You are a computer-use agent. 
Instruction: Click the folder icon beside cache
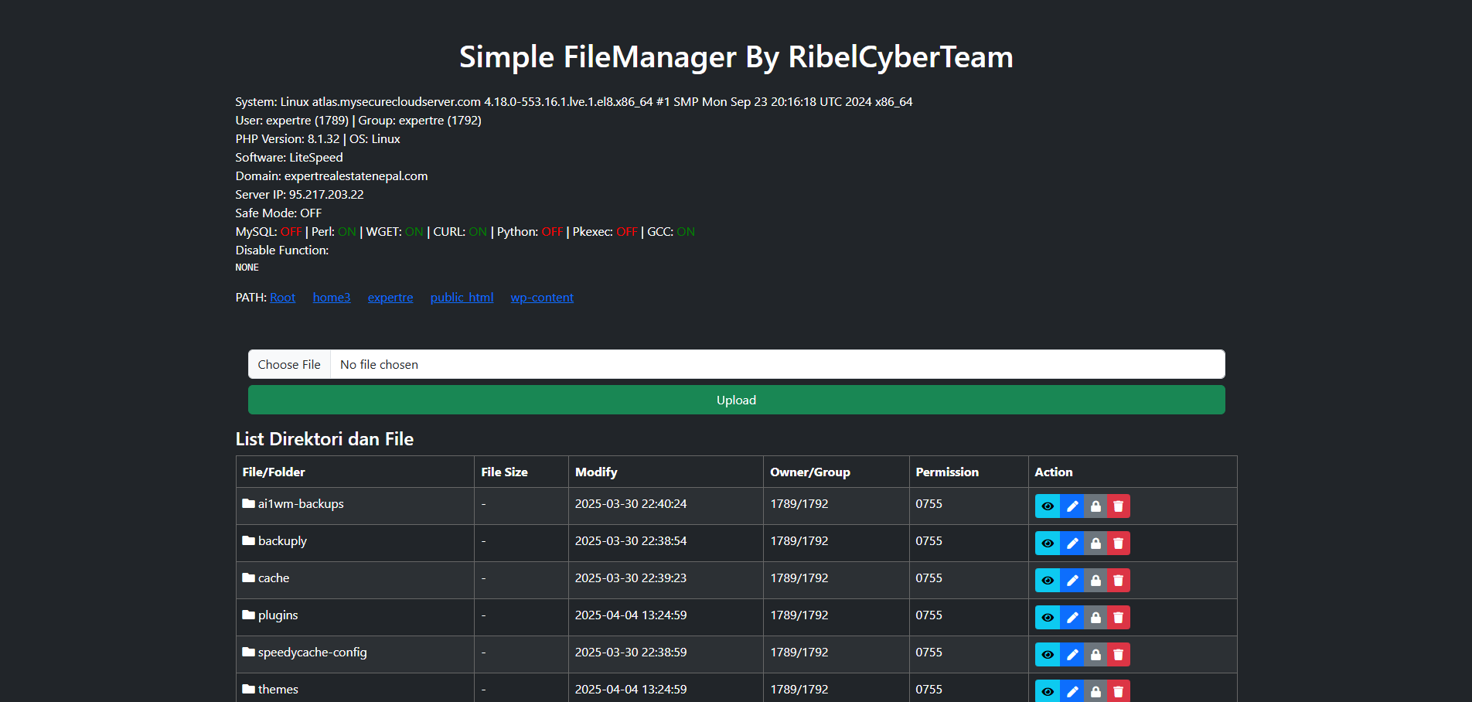click(x=248, y=578)
